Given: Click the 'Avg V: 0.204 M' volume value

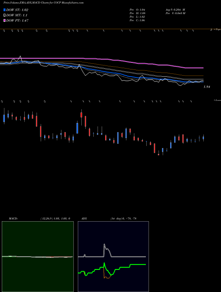Looking at the screenshot, I should point(175,10).
